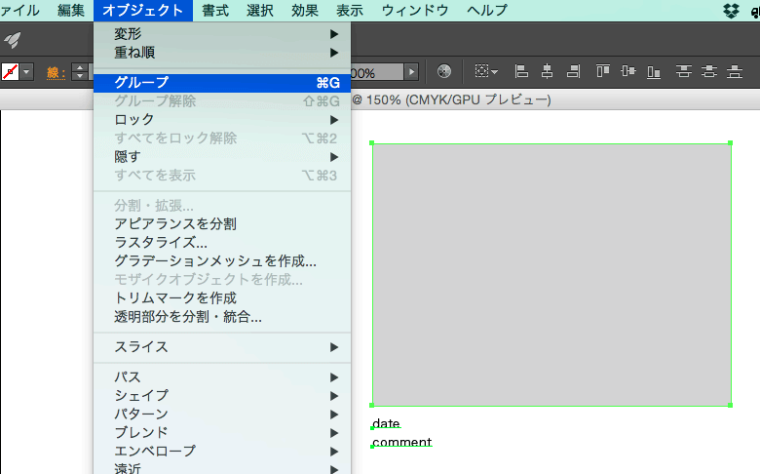760x474 pixels.
Task: Click the rocket GPU performance icon
Action: (13, 40)
